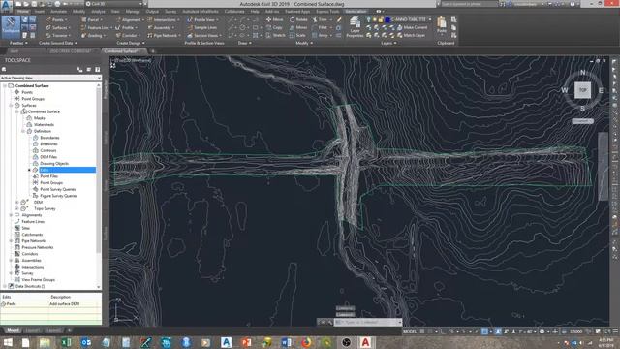
Task: Open the Feature Line dropdown
Action: tap(96, 28)
